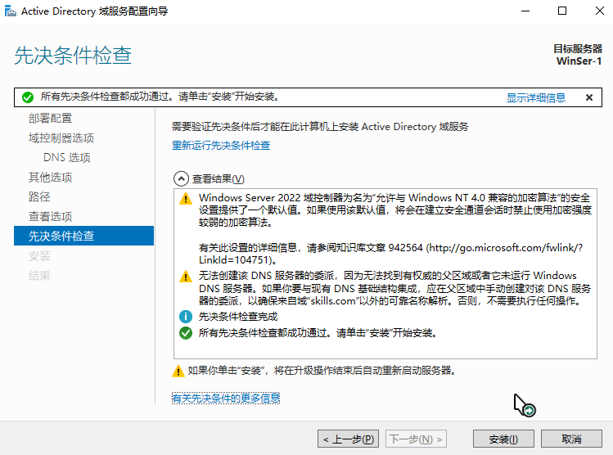Click the 目标服务器 WinSer-1 label
Viewport: 613px width, 455px height.
578,55
